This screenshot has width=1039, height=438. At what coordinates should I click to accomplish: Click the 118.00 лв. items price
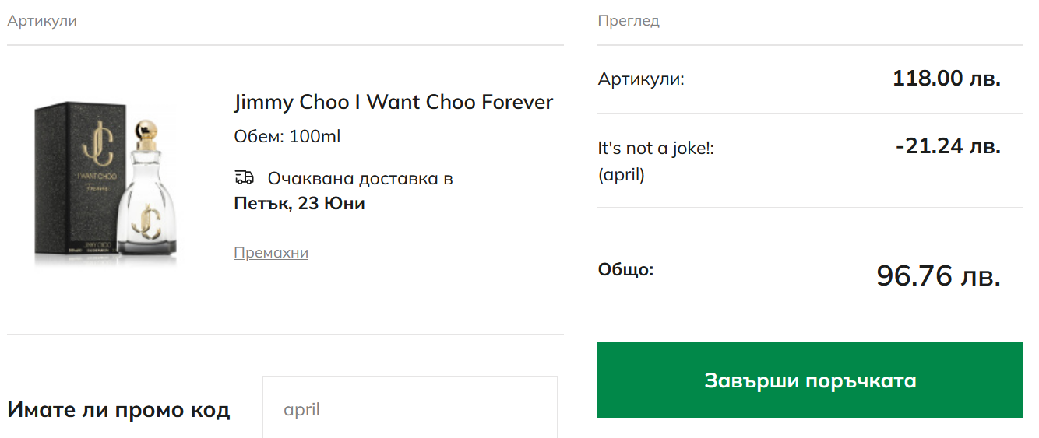click(x=946, y=79)
